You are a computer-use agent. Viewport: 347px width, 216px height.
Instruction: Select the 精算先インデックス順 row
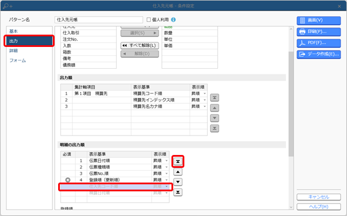(x=134, y=100)
